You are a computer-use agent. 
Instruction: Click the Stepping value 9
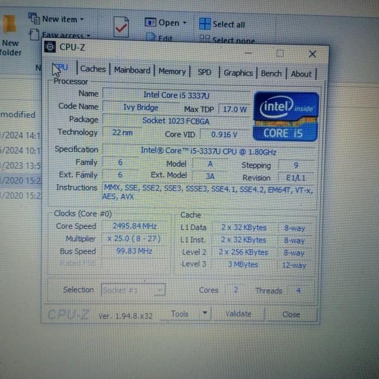pyautogui.click(x=296, y=165)
